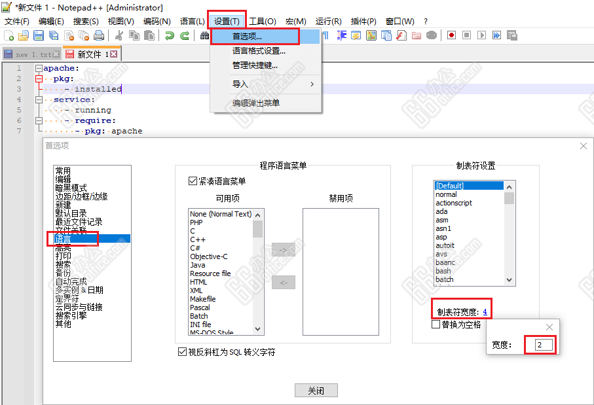
Task: Click the Cut scissors toolbar icon
Action: tap(119, 35)
